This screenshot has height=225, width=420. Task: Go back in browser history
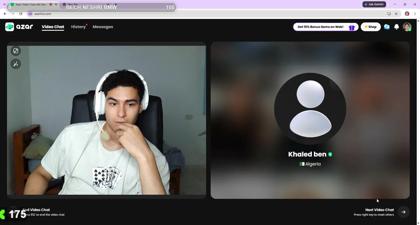[x=5, y=14]
